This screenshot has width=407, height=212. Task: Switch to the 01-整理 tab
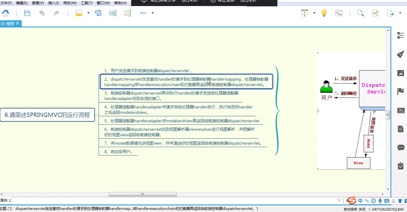(8, 23)
